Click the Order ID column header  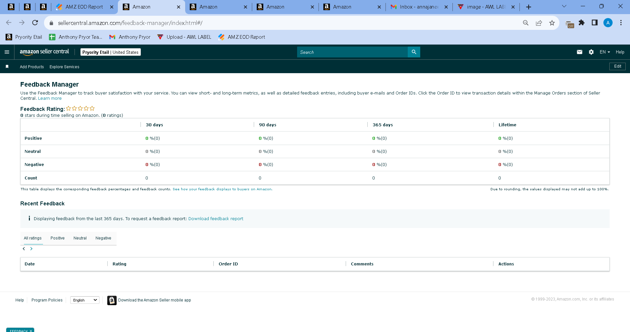[228, 264]
